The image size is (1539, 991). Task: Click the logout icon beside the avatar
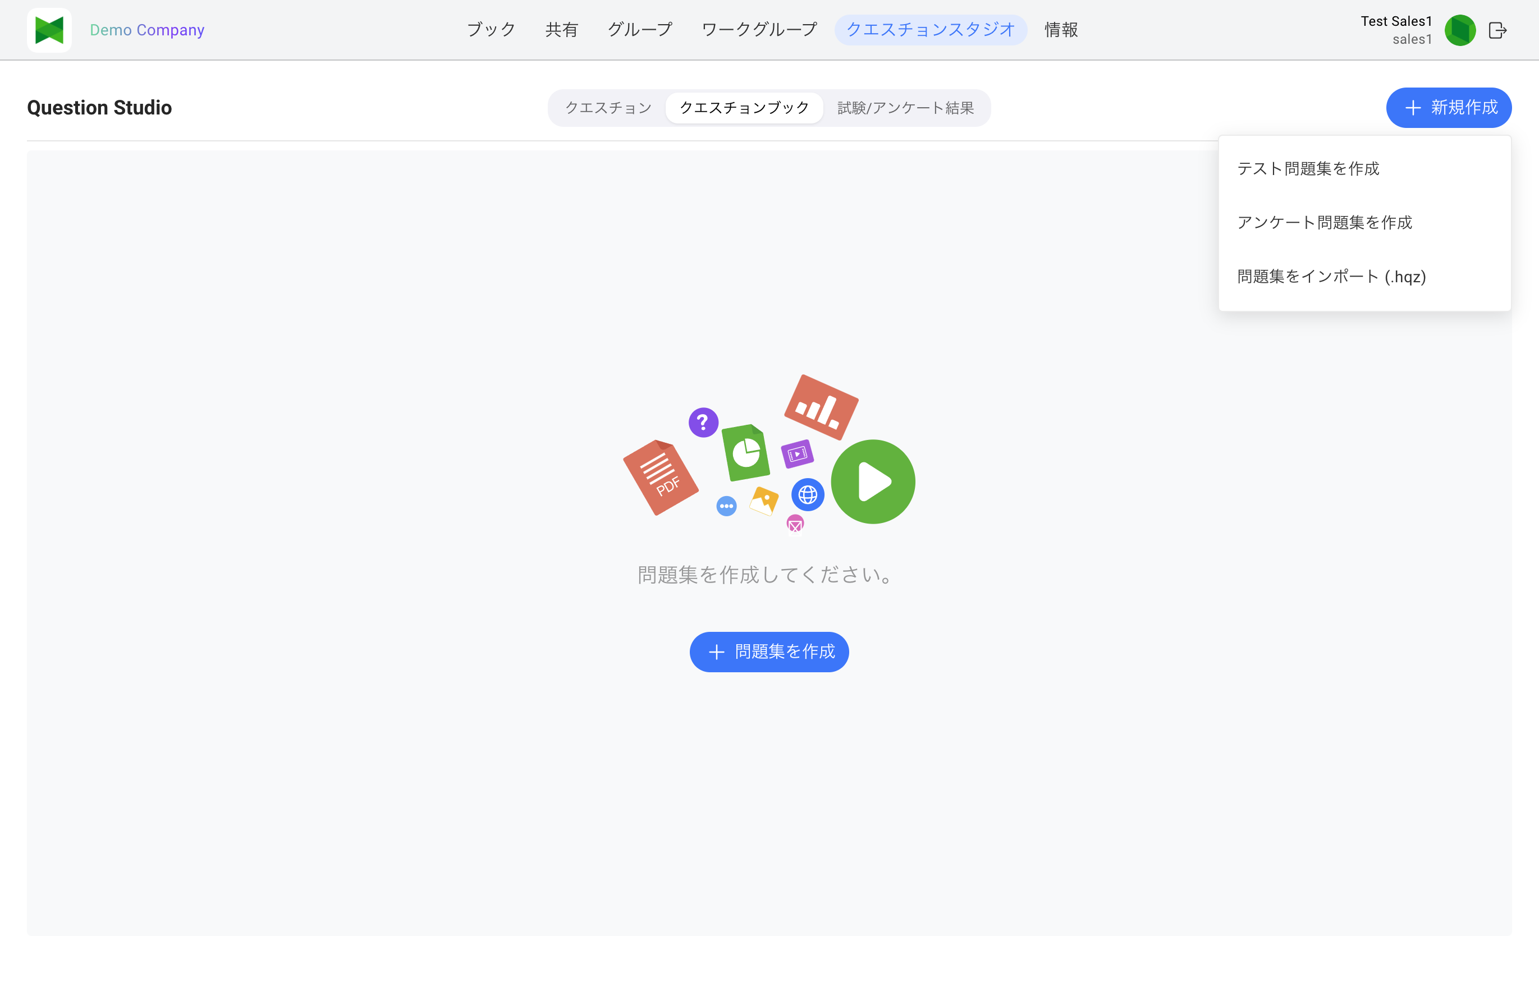click(x=1498, y=30)
